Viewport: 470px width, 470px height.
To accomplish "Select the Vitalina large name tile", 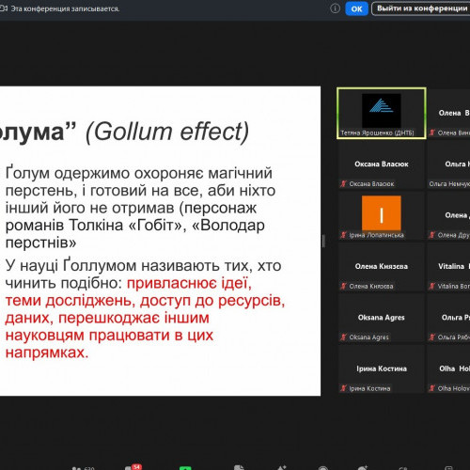I will [454, 266].
